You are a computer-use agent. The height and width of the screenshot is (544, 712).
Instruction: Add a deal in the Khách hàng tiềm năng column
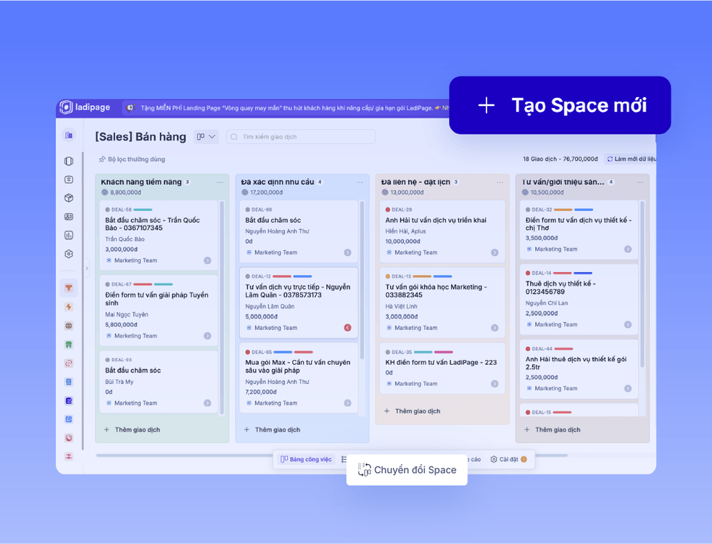[132, 429]
